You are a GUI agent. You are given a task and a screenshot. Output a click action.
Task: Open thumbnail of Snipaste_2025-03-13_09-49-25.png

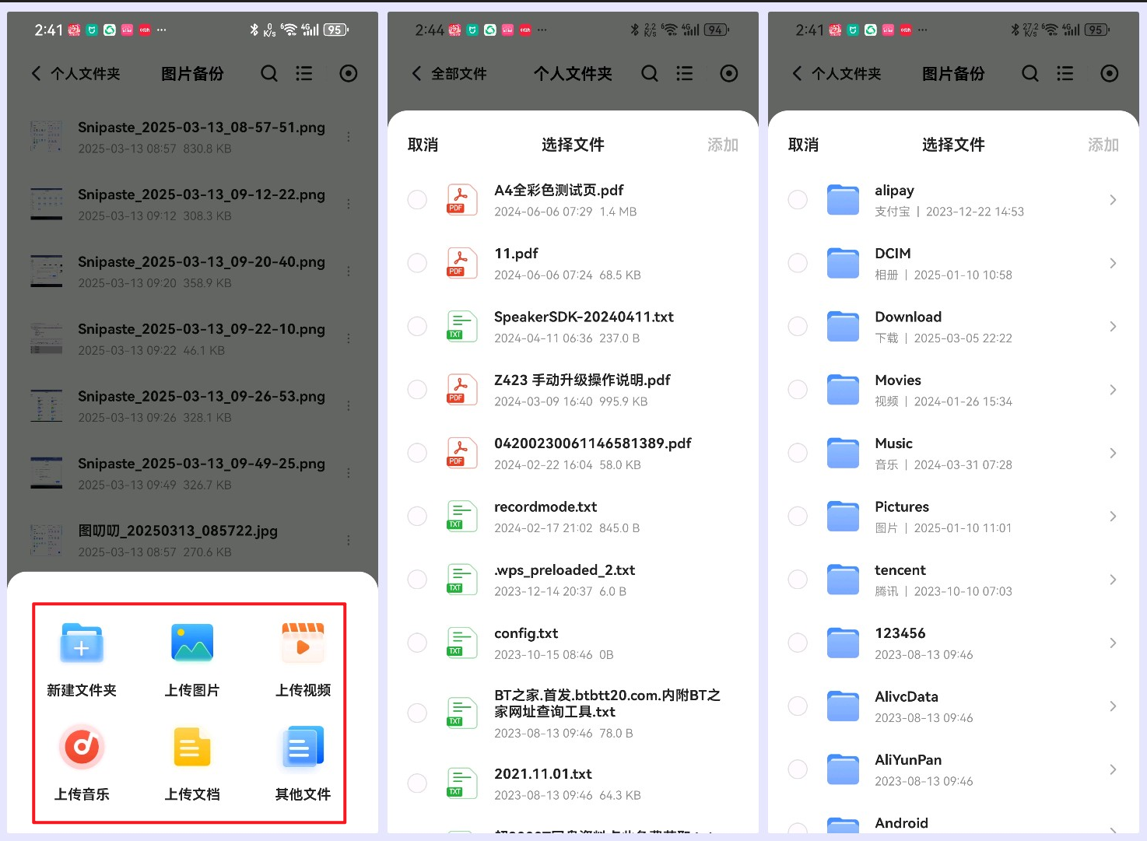(46, 473)
